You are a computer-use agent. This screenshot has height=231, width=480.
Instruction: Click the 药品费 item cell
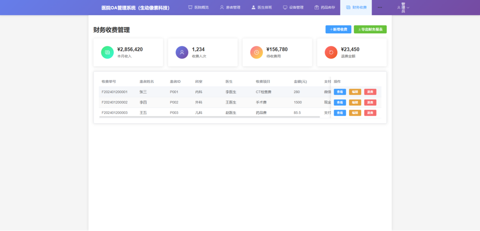261,113
